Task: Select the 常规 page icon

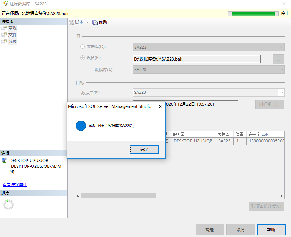Action: (x=4, y=28)
